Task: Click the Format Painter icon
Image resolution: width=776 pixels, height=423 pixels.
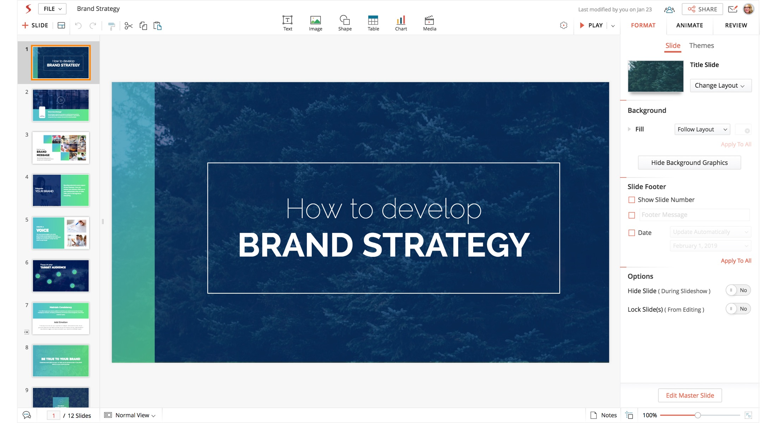Action: point(111,26)
